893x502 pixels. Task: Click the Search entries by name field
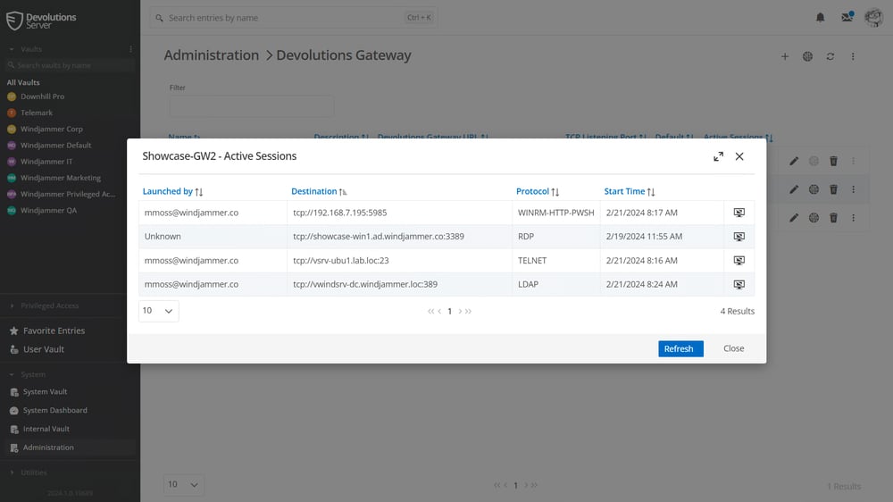click(x=293, y=18)
